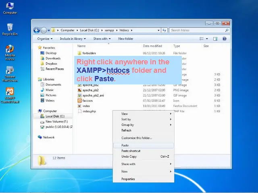
Task: Open the Organize dropdown menu
Action: coord(45,39)
